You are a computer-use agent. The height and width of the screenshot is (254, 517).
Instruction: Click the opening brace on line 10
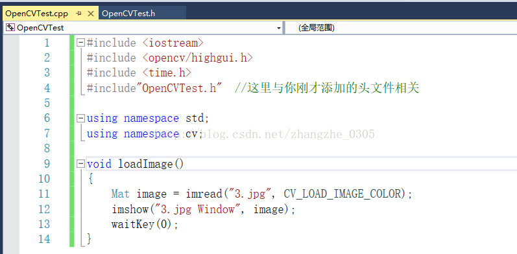pyautogui.click(x=90, y=179)
